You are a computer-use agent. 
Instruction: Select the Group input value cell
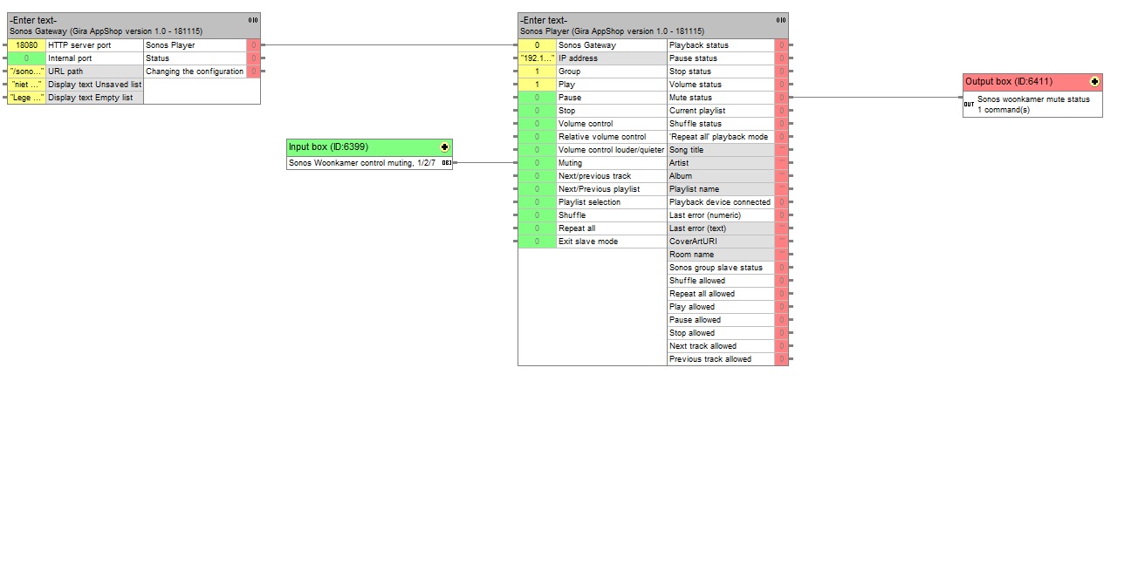(538, 71)
